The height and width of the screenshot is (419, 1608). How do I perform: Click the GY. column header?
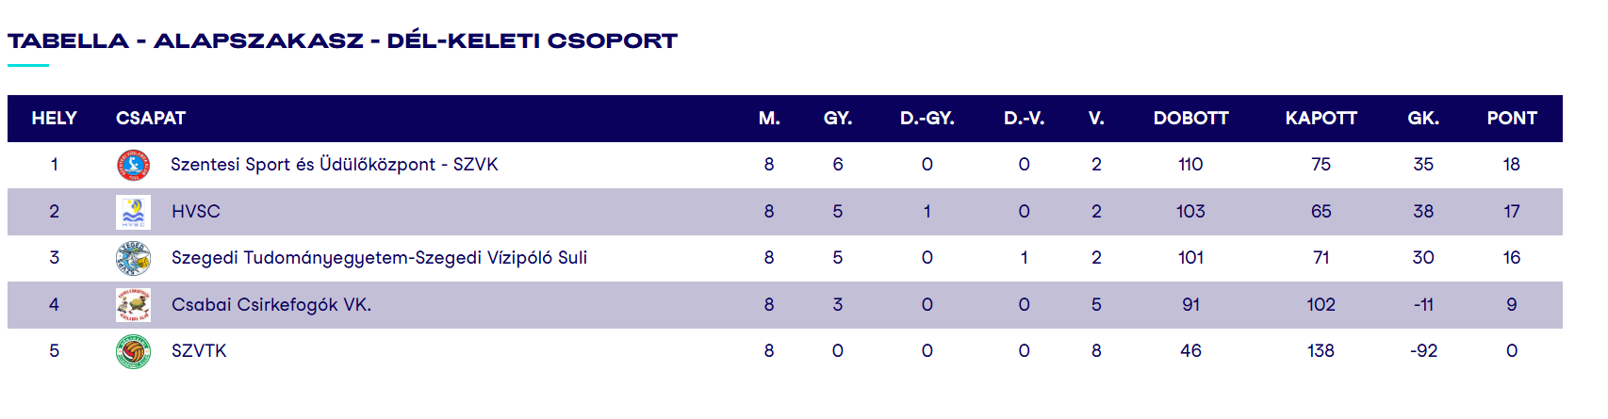837,119
